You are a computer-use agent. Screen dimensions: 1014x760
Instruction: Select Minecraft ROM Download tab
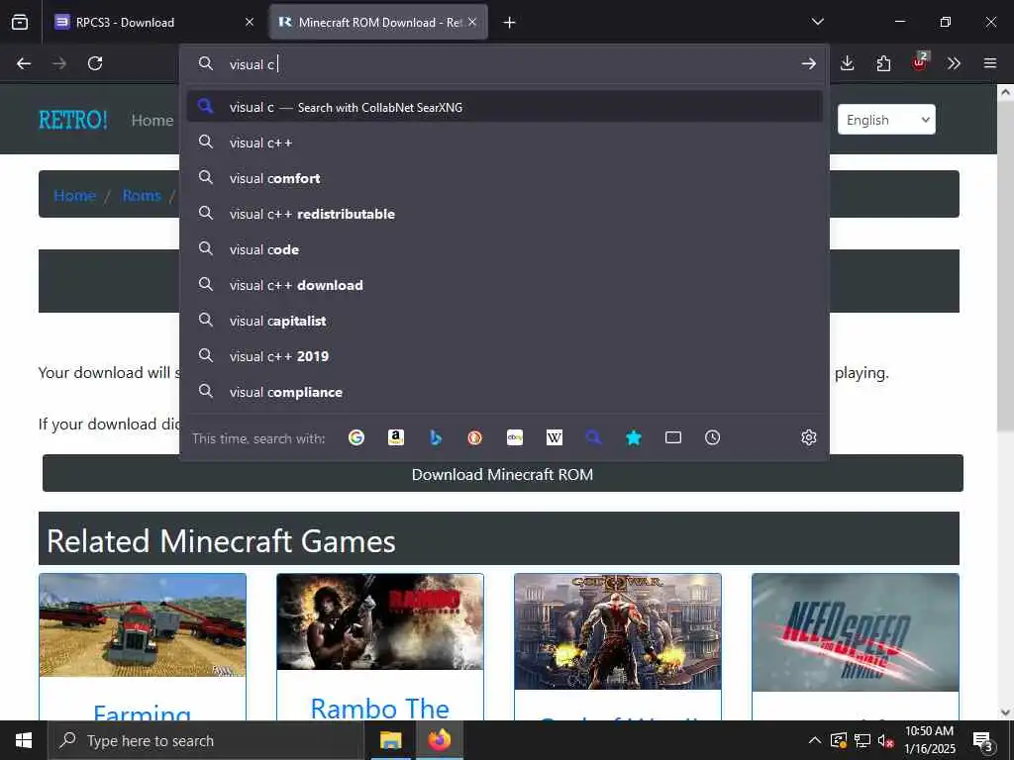pyautogui.click(x=378, y=22)
